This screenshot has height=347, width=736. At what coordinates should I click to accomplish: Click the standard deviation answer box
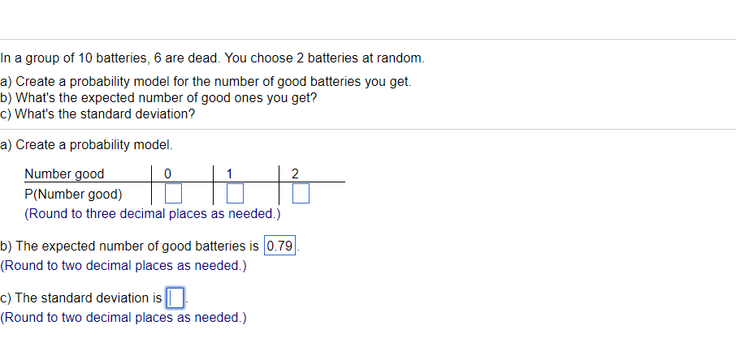(175, 298)
